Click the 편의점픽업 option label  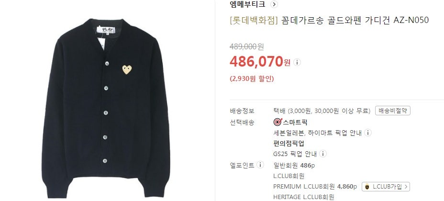289,144
